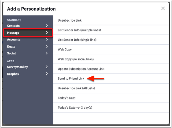Expand the Contacts category chevron
The height and width of the screenshot is (128, 172).
(47, 26)
